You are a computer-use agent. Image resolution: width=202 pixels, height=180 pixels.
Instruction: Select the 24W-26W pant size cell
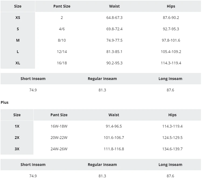click(59, 149)
